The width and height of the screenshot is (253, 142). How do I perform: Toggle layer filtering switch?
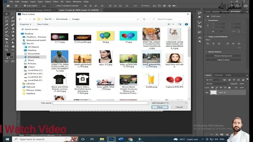[247, 79]
